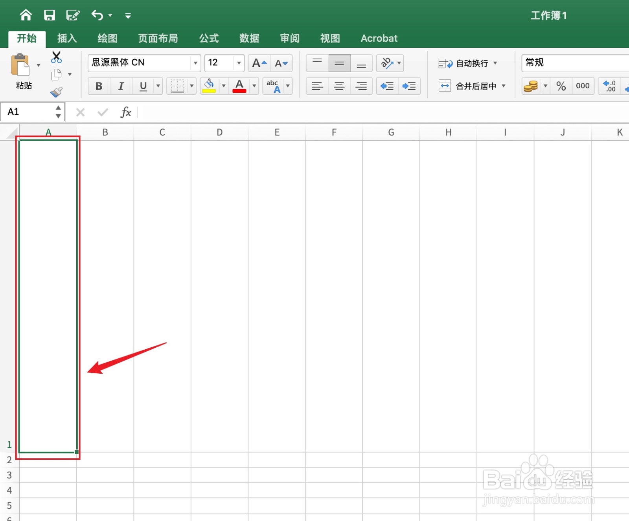Viewport: 629px width, 521px height.
Task: Align text to bottom of cell
Action: [361, 63]
